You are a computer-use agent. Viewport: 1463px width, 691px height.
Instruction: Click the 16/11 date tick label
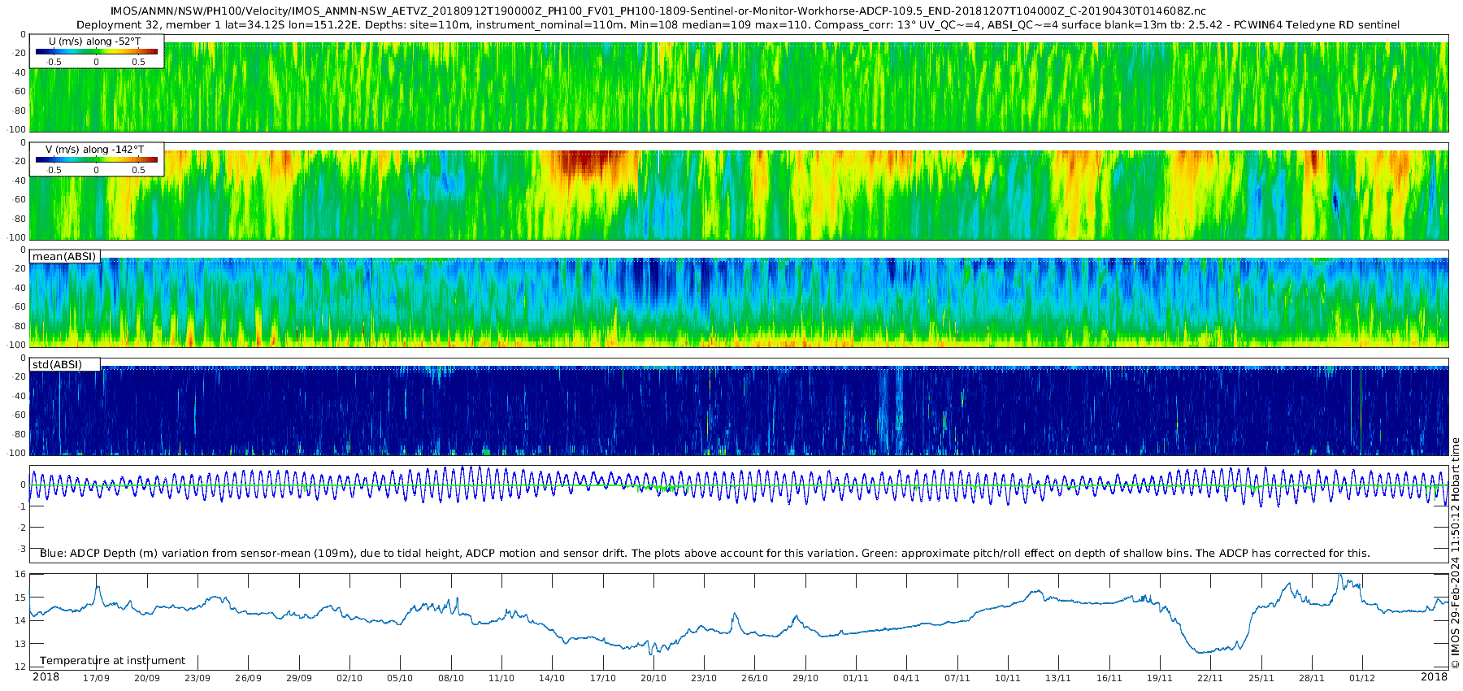point(1109,678)
